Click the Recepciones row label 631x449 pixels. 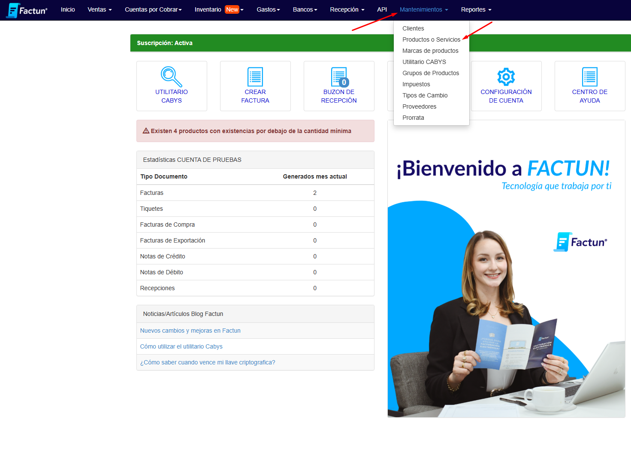point(157,288)
